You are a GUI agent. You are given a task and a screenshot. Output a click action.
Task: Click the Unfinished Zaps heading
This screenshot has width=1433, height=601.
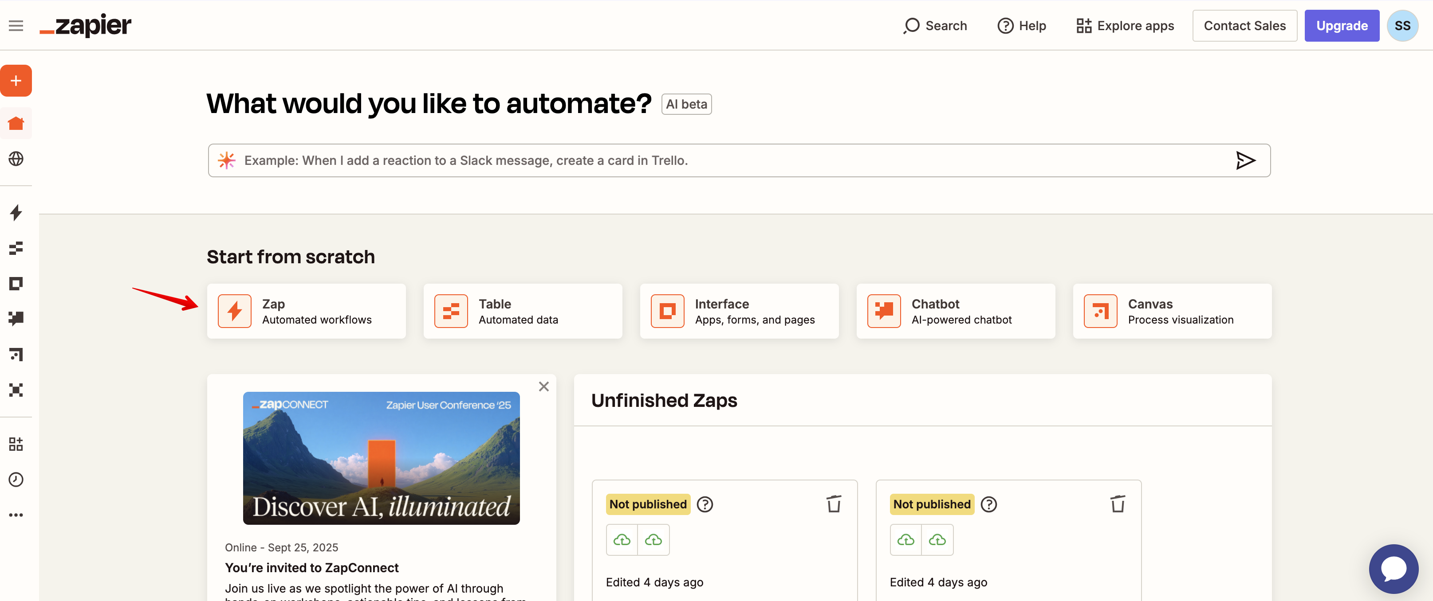click(664, 400)
